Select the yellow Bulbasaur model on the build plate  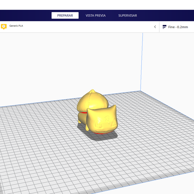click(x=97, y=112)
